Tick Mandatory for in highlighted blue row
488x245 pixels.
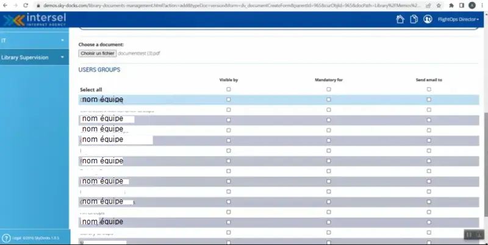coord(329,99)
